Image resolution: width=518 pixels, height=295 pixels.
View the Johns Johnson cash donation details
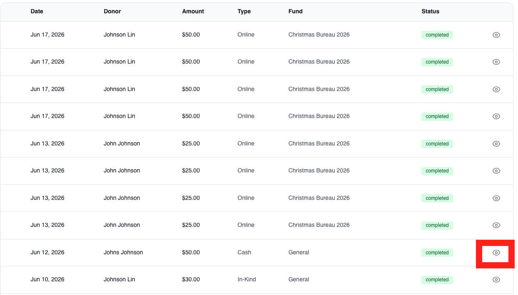tap(496, 253)
